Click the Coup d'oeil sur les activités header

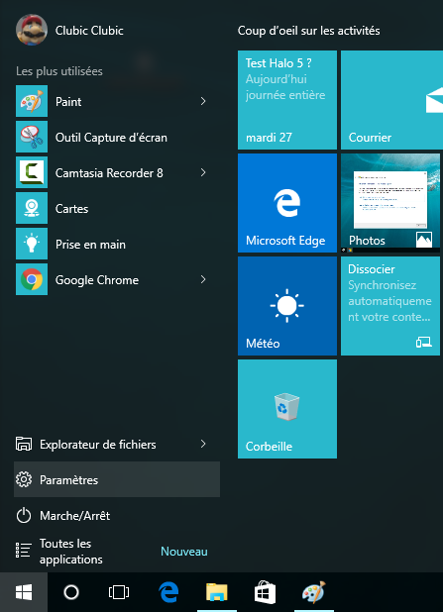[x=308, y=31]
